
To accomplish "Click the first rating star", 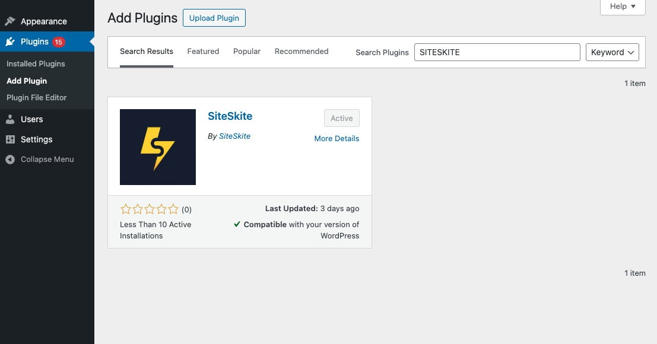I will (126, 209).
